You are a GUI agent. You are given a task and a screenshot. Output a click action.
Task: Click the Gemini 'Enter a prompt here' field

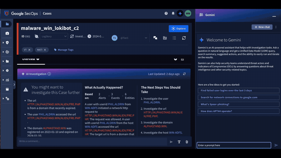[x=234, y=145]
